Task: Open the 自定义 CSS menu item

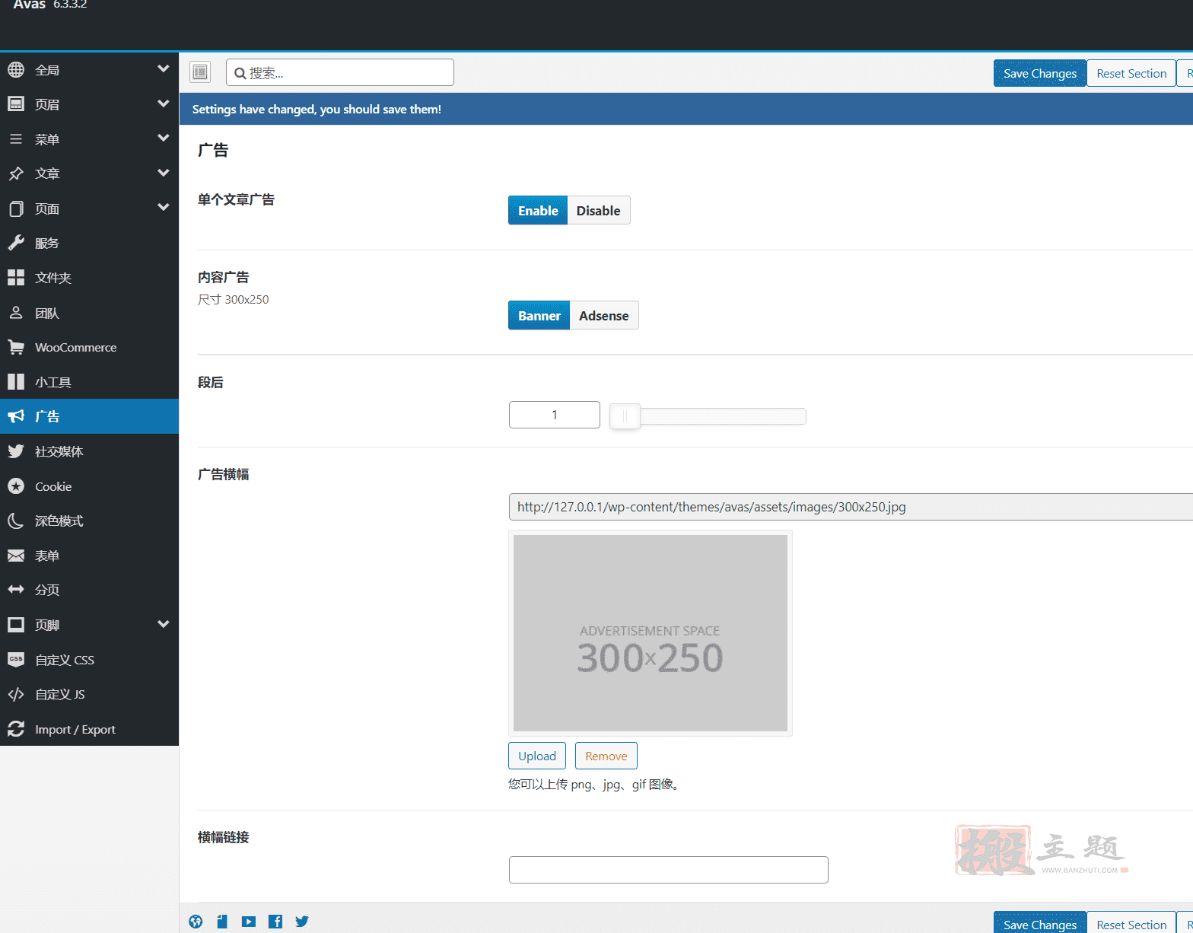Action: pos(89,660)
